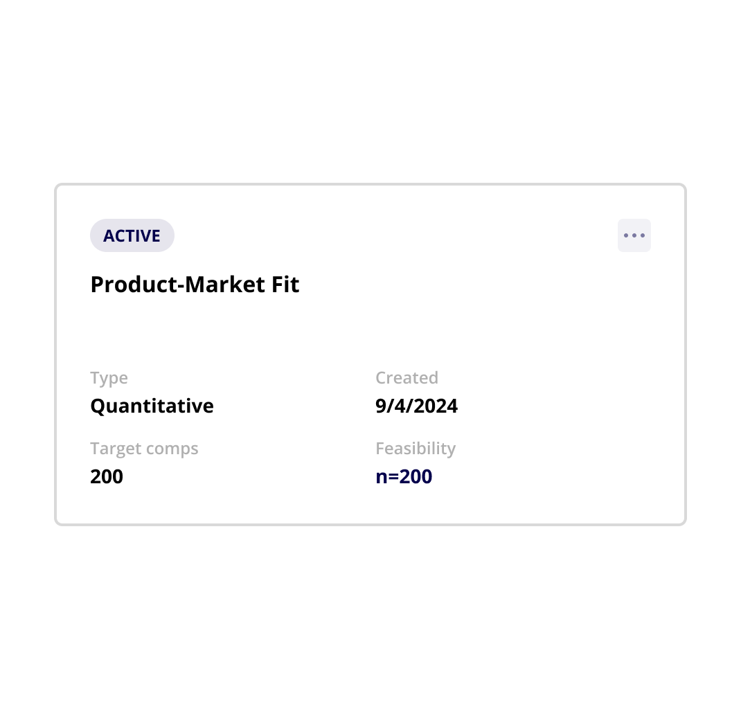Click the word Product-Market in the title

178,285
